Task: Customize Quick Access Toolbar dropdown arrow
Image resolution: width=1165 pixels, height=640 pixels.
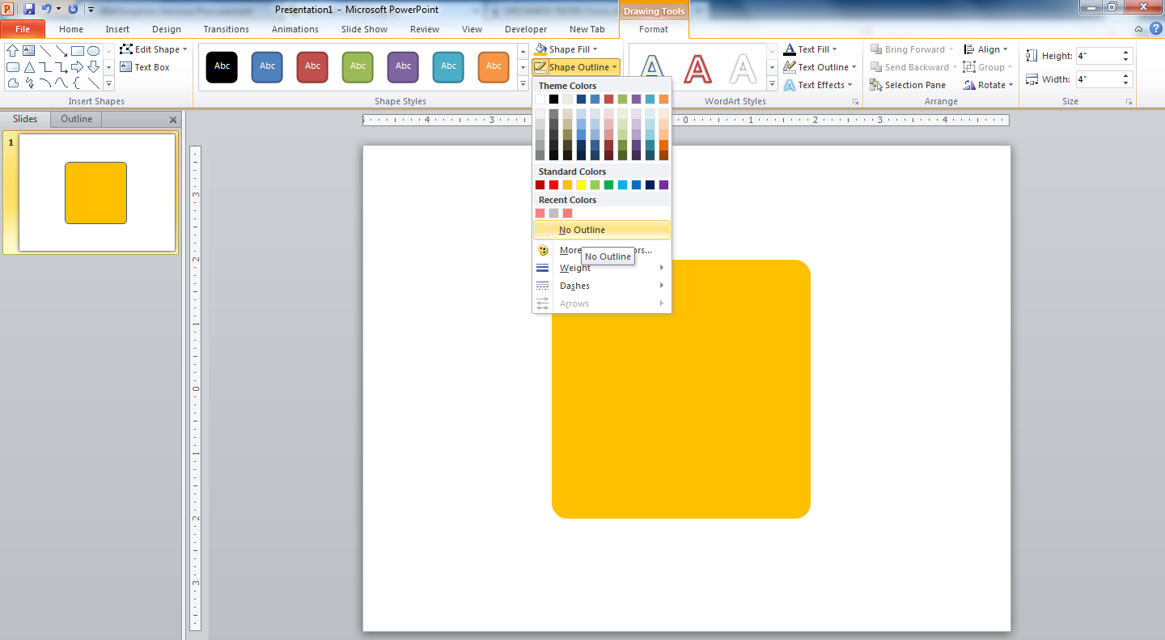Action: pos(91,10)
